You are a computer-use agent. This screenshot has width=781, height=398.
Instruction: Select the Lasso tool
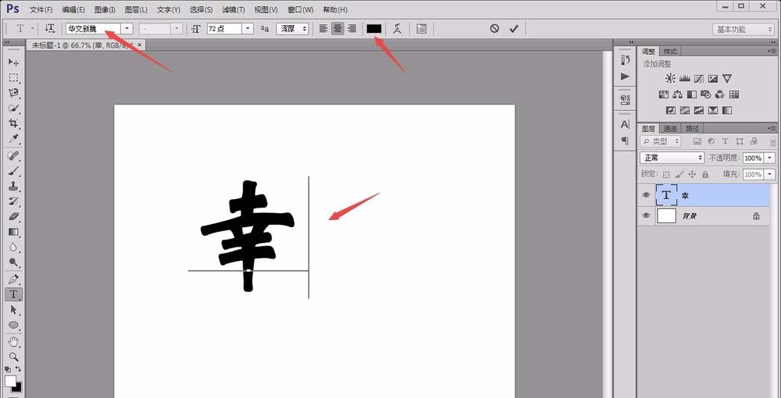click(x=13, y=93)
